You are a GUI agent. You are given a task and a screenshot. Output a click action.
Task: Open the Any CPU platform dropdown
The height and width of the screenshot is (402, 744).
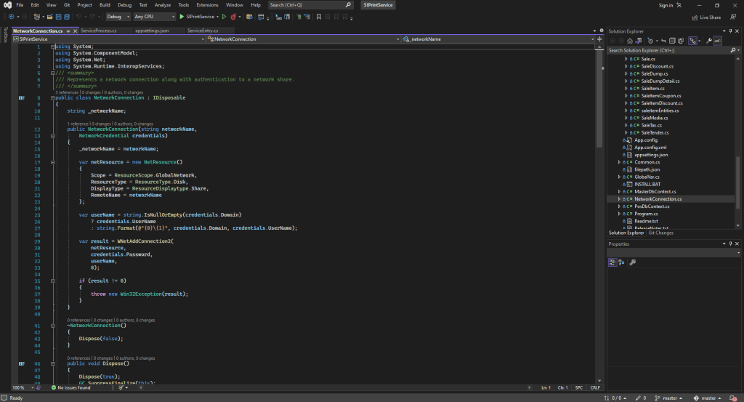click(155, 16)
